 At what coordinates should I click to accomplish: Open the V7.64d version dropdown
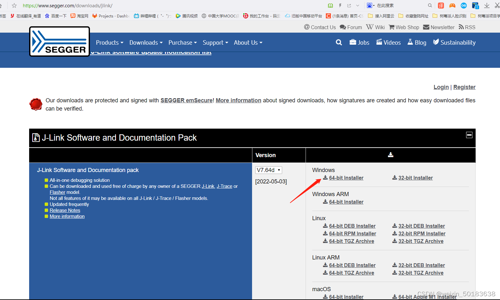click(x=269, y=170)
